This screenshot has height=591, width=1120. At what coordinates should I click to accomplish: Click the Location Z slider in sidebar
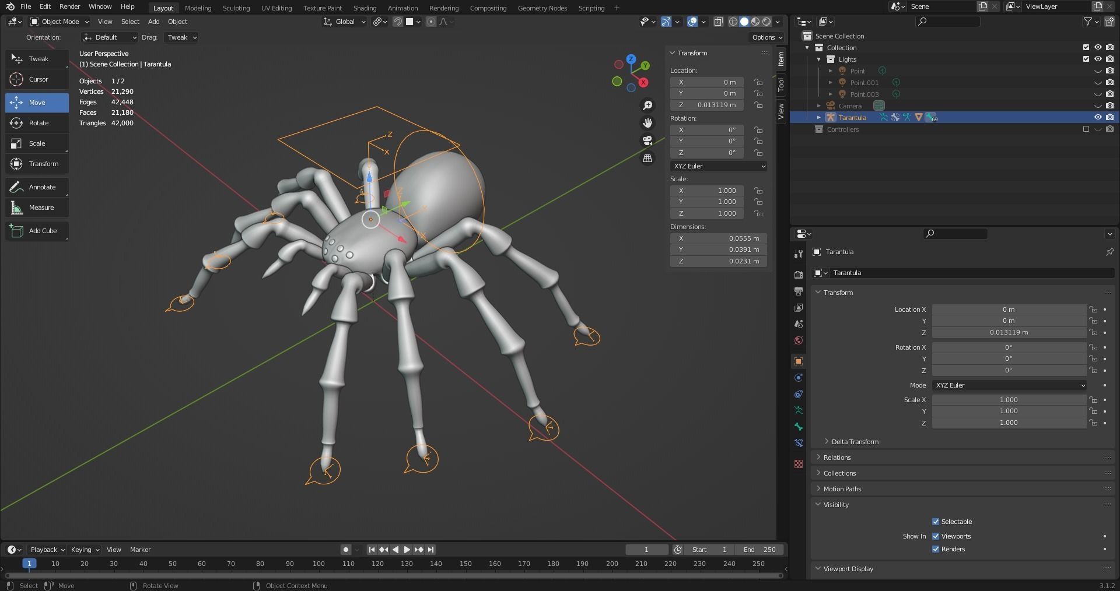[707, 105]
